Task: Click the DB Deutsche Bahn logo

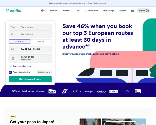Action: (138, 91)
